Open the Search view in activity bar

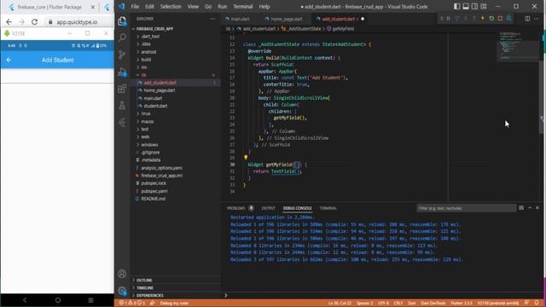point(122,38)
